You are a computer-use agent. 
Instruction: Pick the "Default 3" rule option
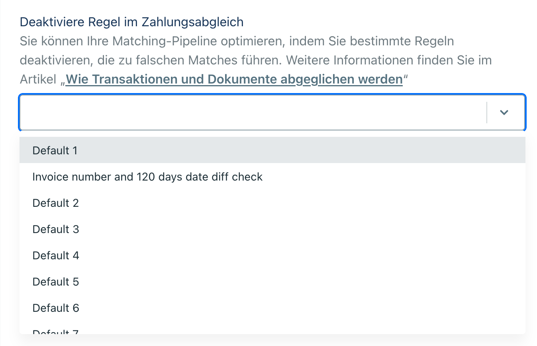[x=56, y=229]
